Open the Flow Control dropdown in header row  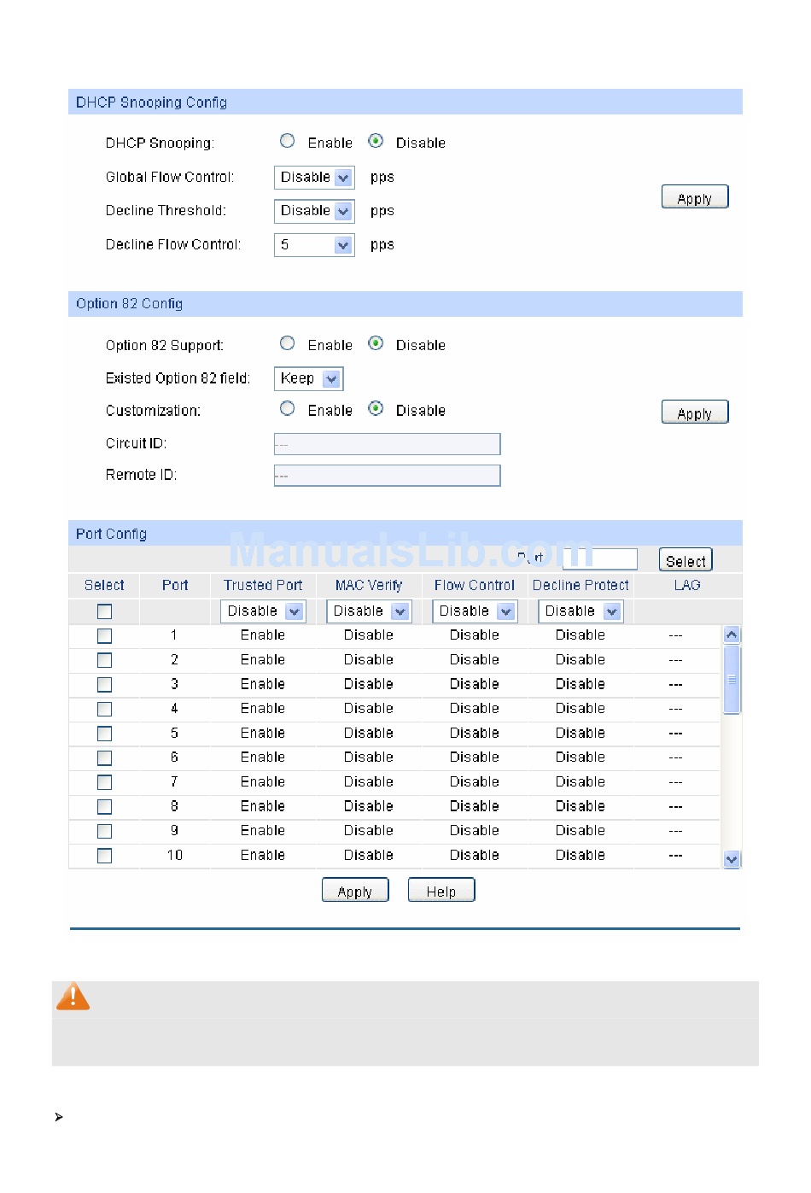pos(475,611)
